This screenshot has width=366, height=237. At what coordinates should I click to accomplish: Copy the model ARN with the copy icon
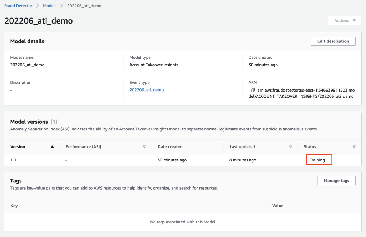point(253,90)
